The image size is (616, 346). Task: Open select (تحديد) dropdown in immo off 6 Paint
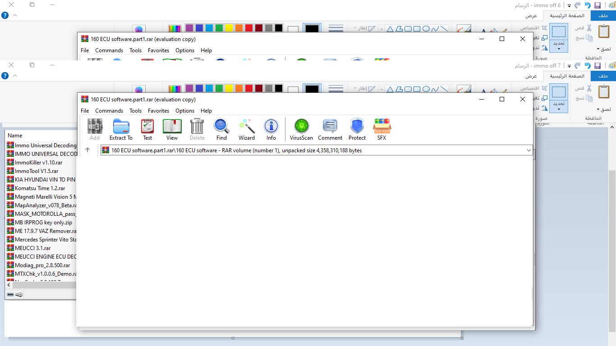tap(559, 46)
